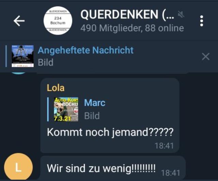Tap the muted bell icon beside the title
218x181 pixels.
(x=181, y=14)
